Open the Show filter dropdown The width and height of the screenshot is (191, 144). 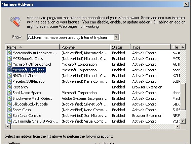point(116,37)
